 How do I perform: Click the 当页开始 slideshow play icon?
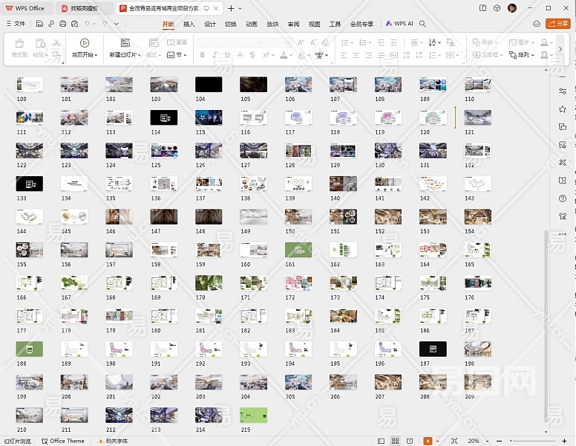[84, 43]
